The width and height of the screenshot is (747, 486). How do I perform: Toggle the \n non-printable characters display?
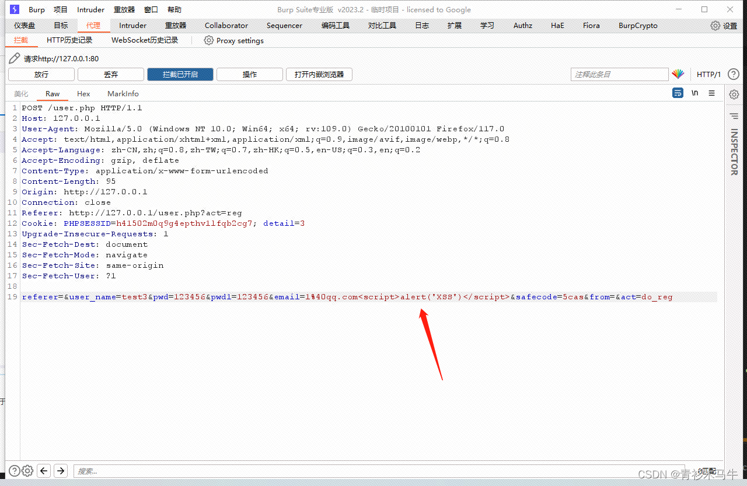694,93
